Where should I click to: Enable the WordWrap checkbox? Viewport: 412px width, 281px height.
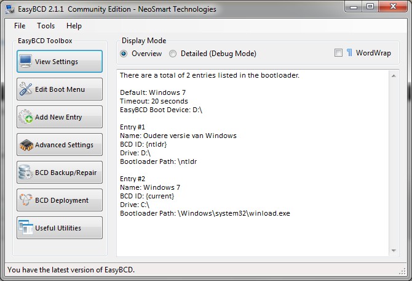click(338, 52)
